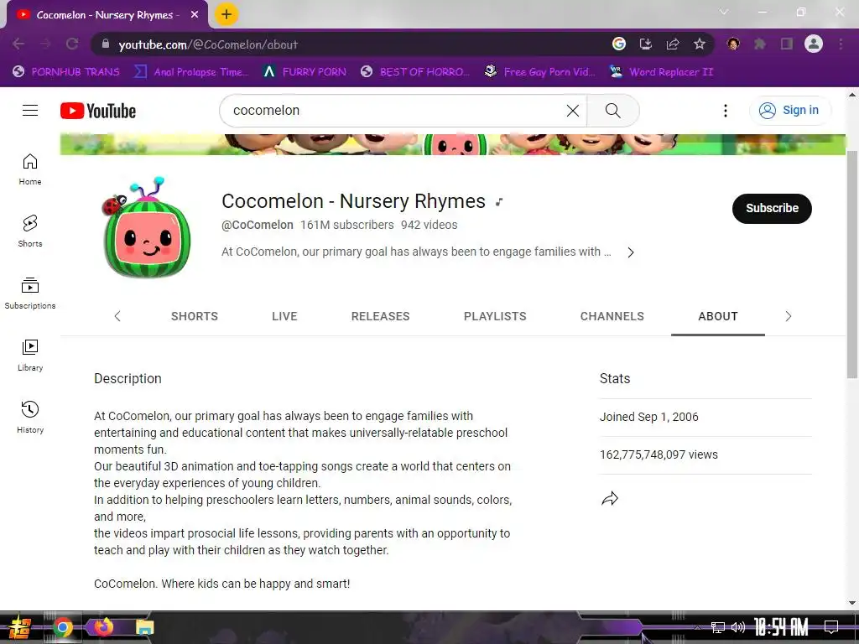Image resolution: width=859 pixels, height=644 pixels.
Task: Open the Extensions puzzle icon
Action: pyautogui.click(x=760, y=44)
